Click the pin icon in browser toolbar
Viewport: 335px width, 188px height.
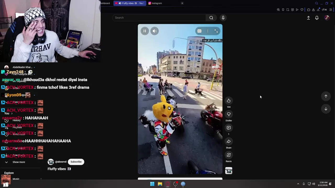[x=283, y=10]
